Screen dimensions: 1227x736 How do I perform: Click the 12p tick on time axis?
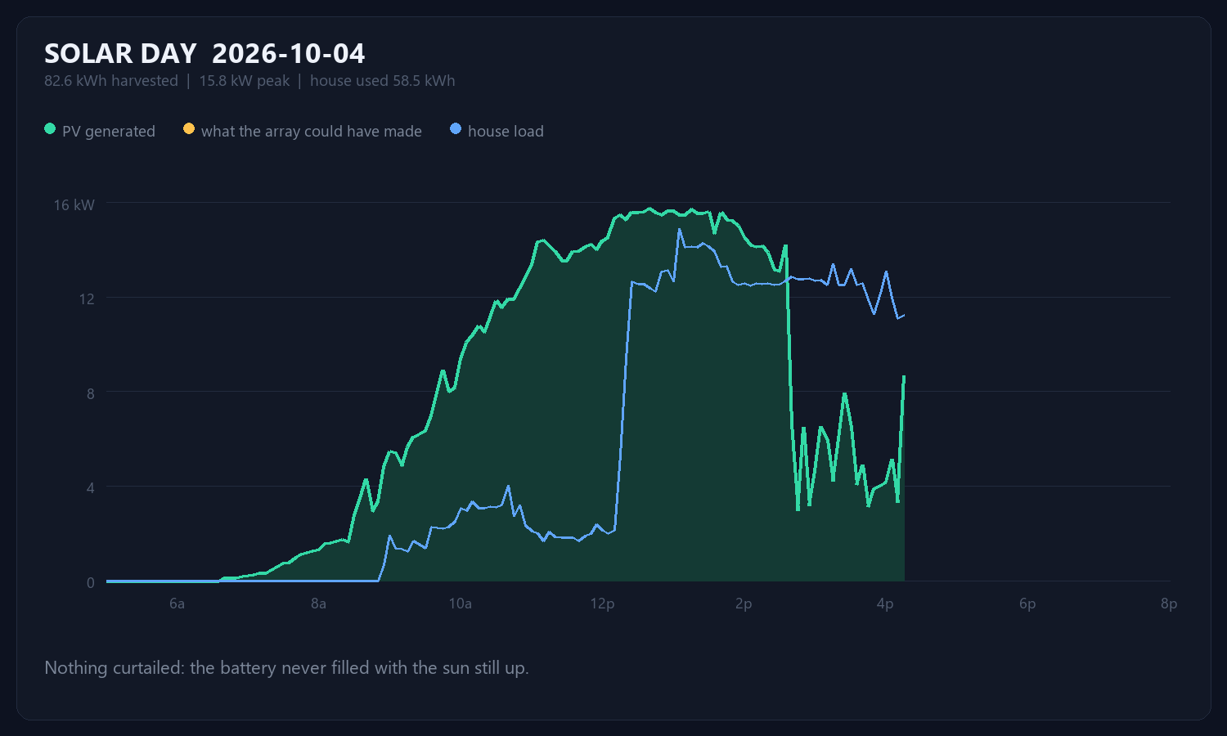tap(602, 604)
